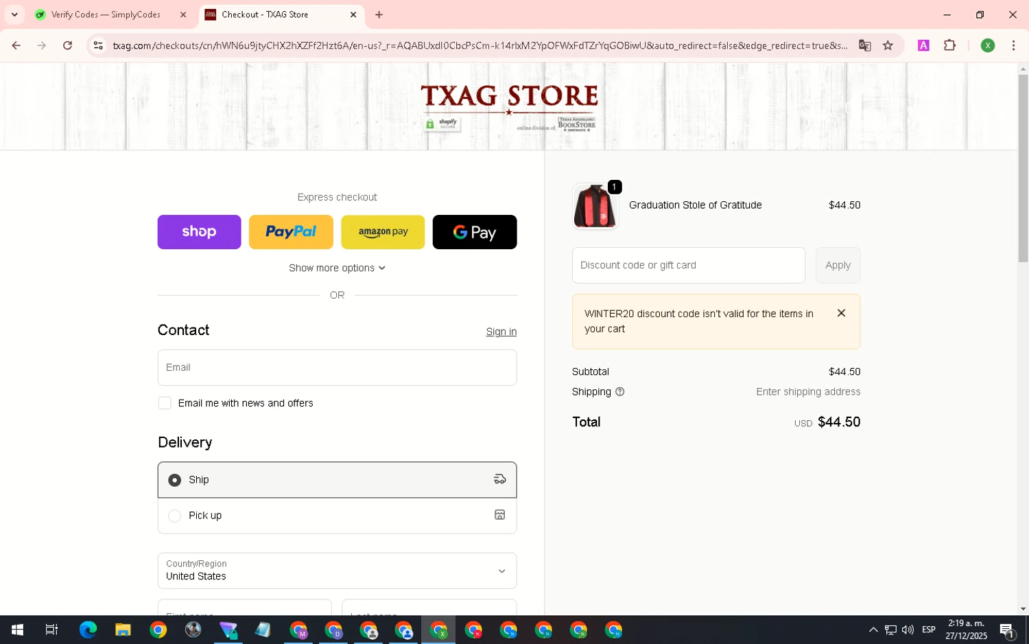
Task: Choose Google Pay express checkout
Action: [475, 232]
